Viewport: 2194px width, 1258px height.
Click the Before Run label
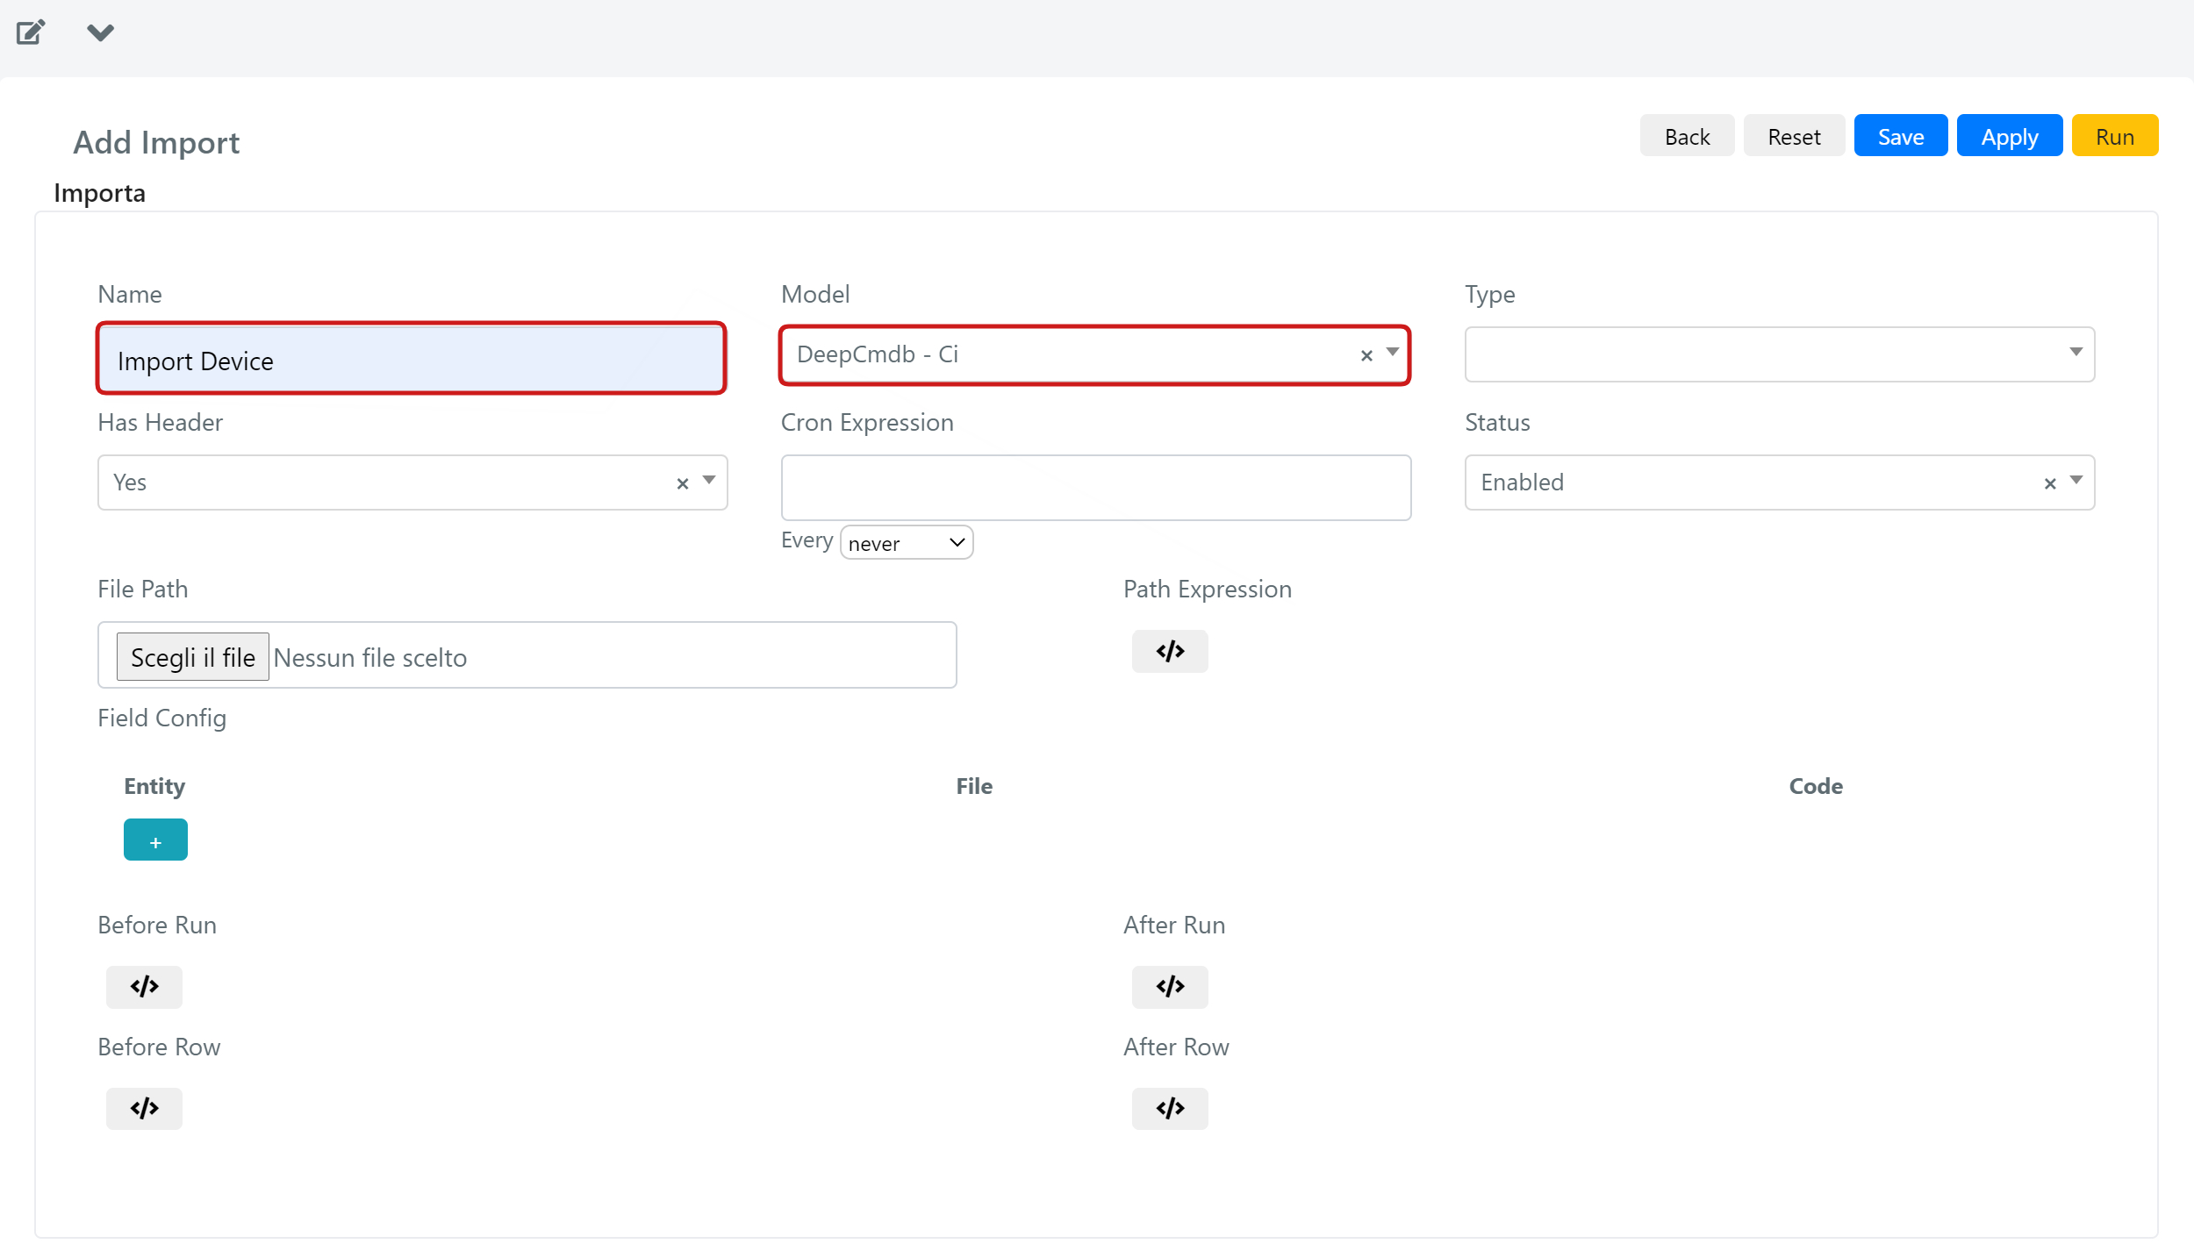(157, 925)
